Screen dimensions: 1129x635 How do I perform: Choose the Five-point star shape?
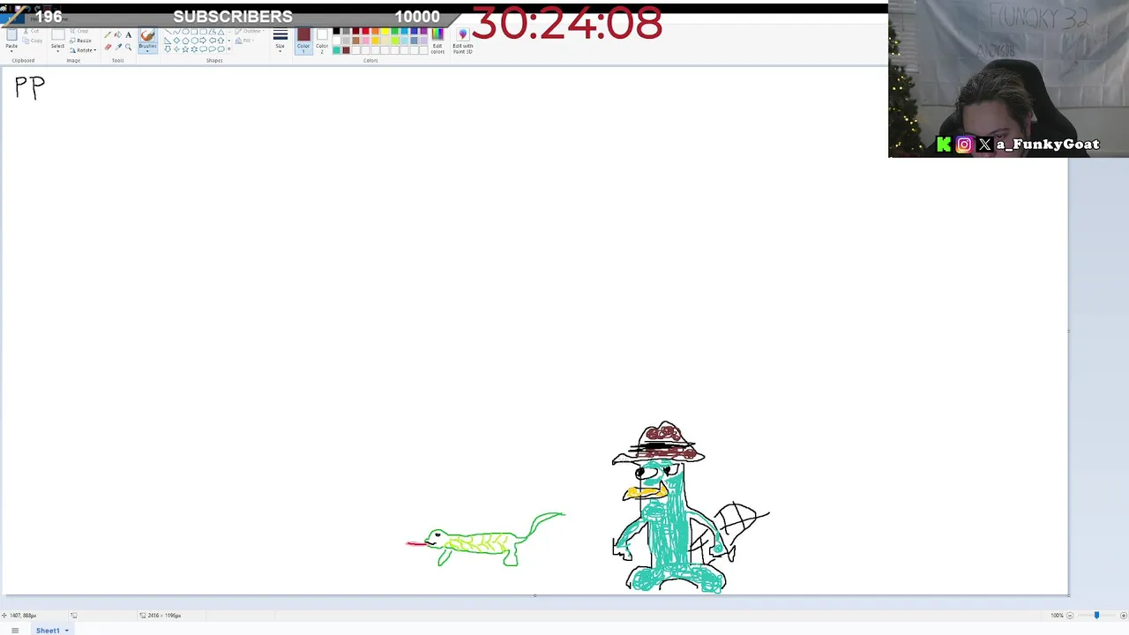(x=185, y=49)
